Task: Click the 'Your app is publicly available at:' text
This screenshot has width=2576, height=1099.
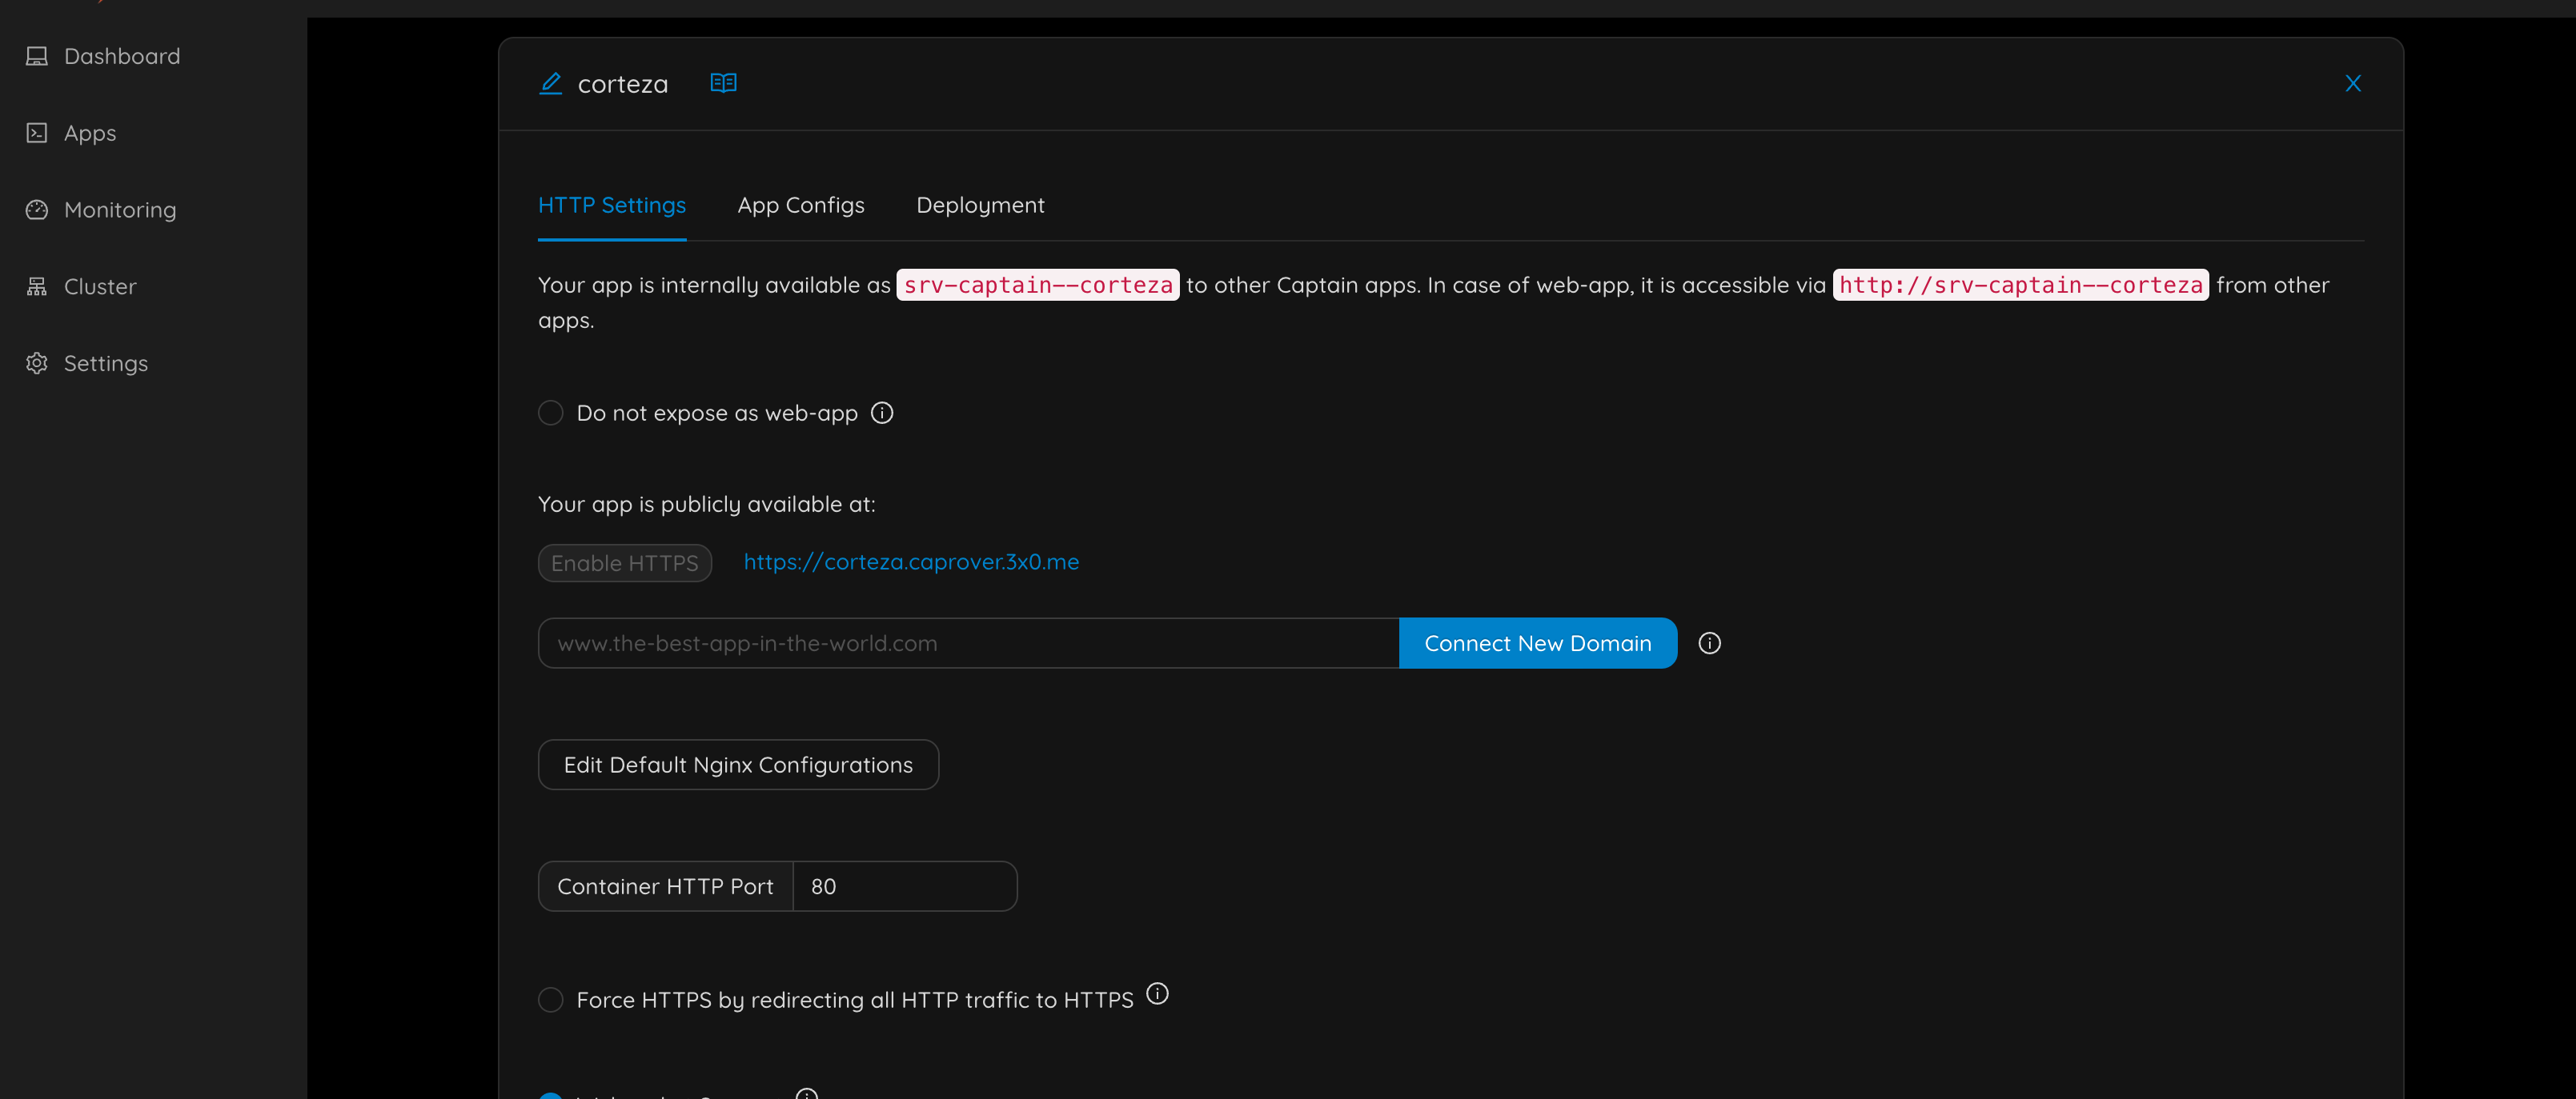Action: pos(707,505)
